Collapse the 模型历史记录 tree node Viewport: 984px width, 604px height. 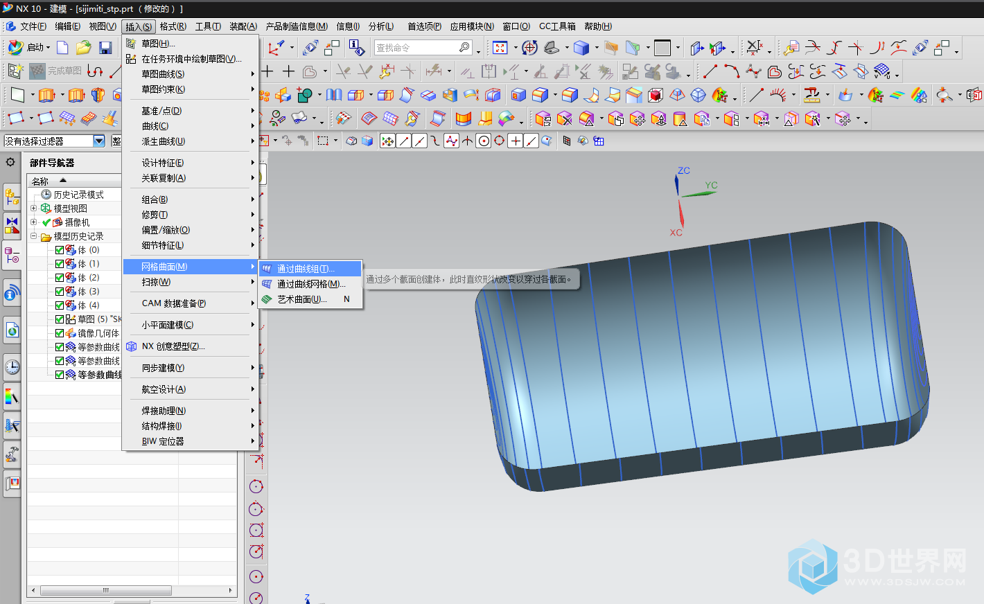click(33, 236)
